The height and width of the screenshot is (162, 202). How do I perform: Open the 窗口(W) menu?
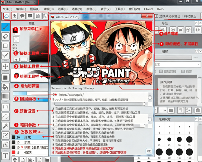pyautogui.click(x=134, y=9)
